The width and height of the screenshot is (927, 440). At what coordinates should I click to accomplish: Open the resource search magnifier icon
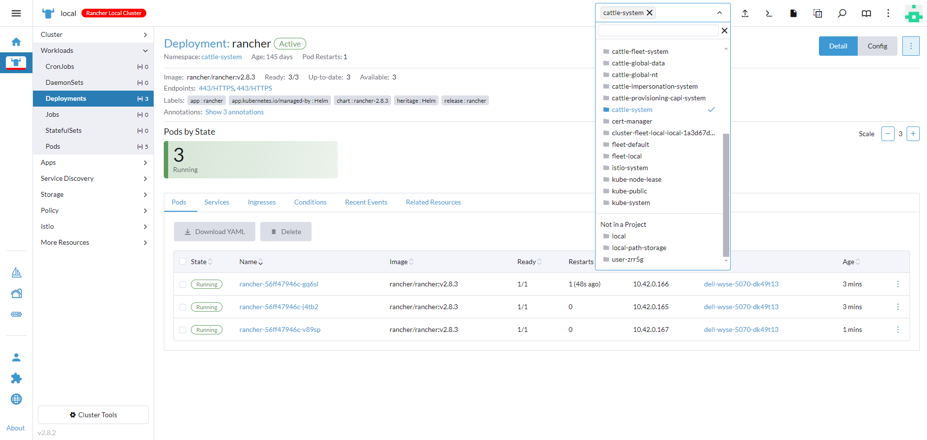tap(842, 14)
